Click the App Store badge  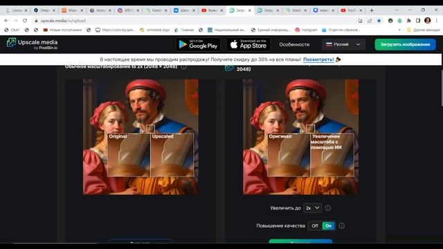[x=248, y=44]
